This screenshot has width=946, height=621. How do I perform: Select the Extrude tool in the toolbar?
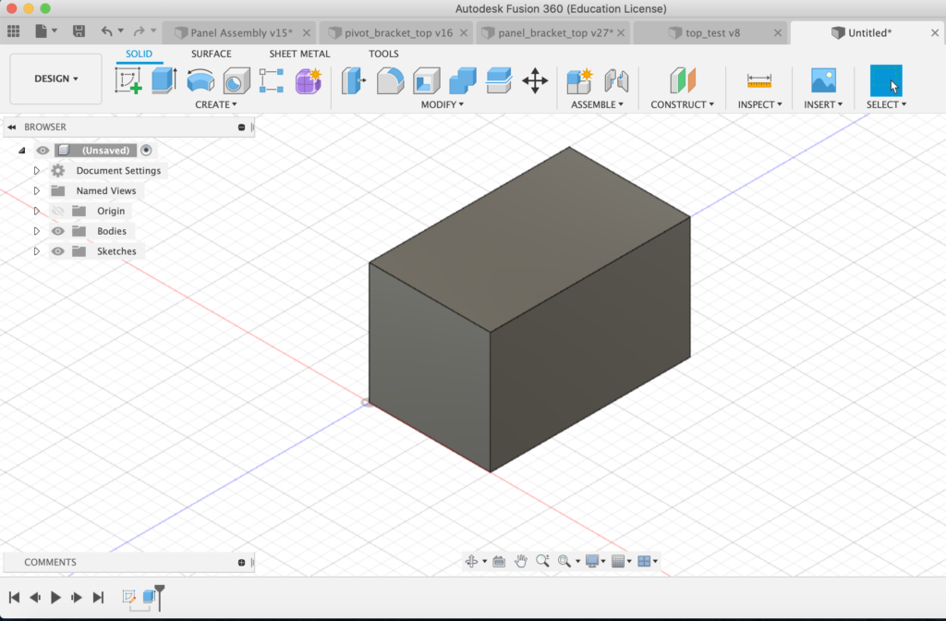(x=164, y=81)
